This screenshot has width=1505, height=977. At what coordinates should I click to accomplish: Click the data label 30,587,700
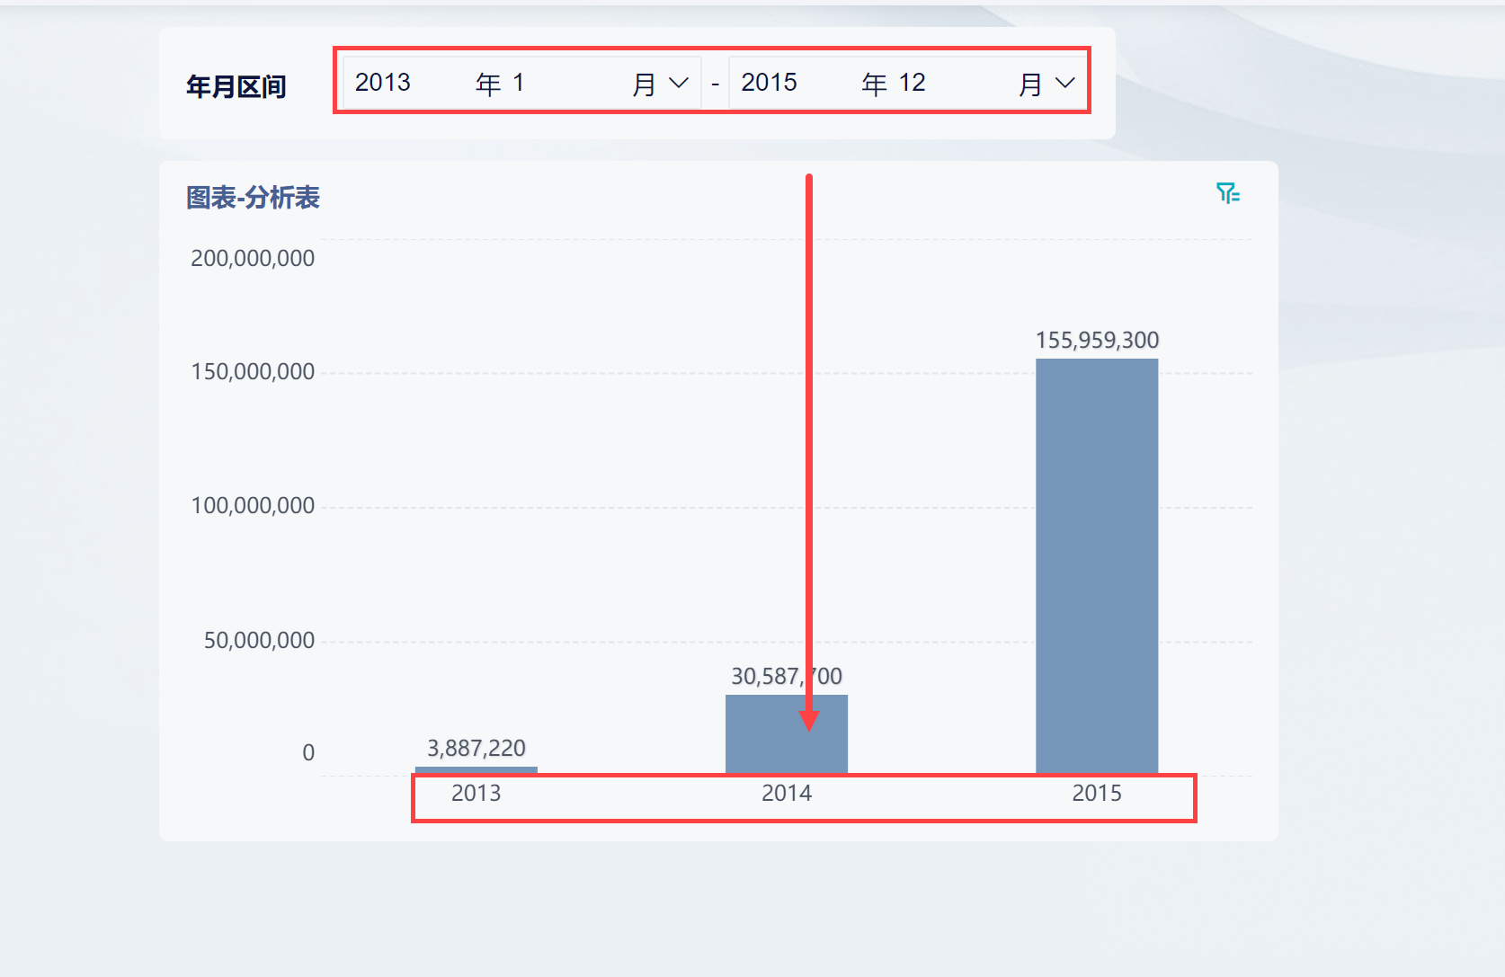(x=787, y=676)
